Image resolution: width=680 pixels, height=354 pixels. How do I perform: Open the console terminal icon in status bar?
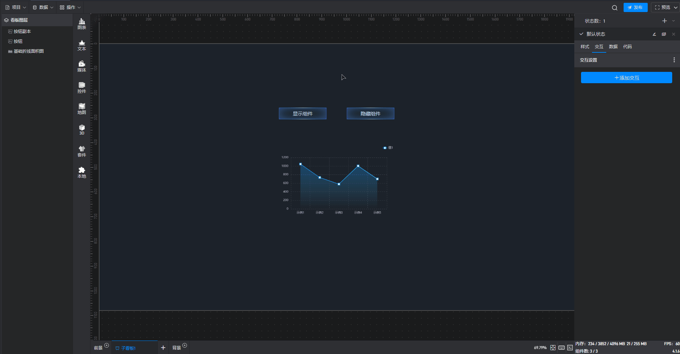tap(570, 348)
